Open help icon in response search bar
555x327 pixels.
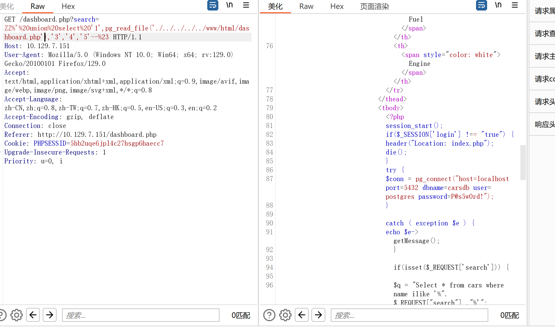point(269,315)
